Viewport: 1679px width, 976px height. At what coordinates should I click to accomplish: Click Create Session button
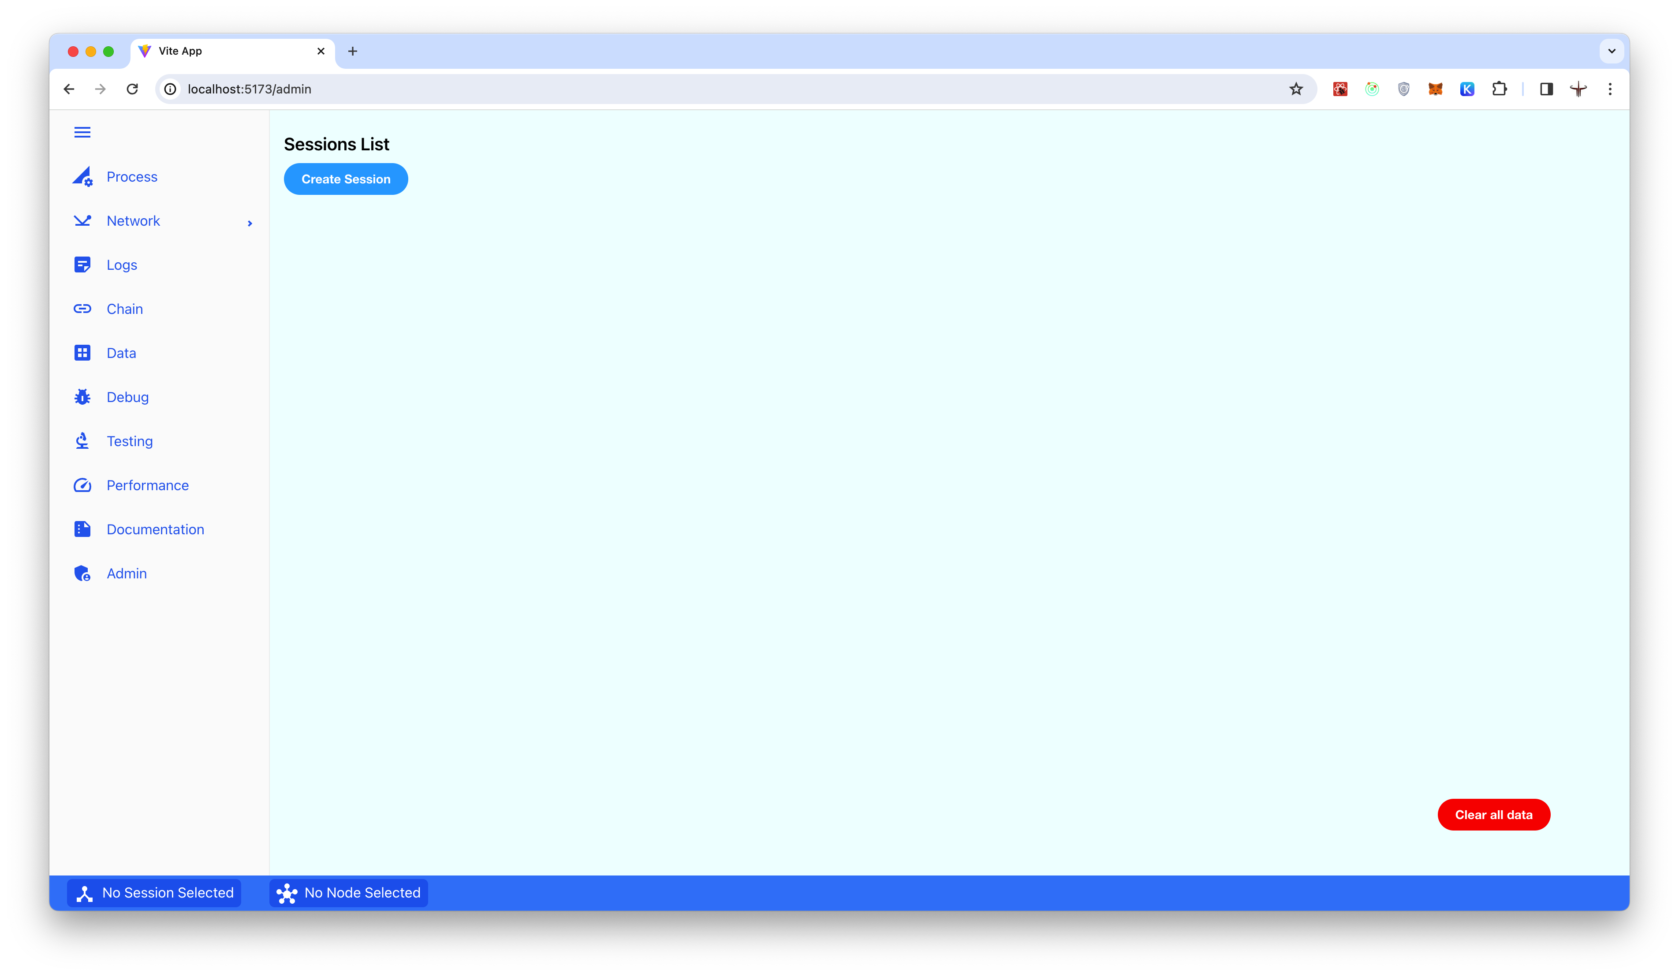(x=345, y=179)
